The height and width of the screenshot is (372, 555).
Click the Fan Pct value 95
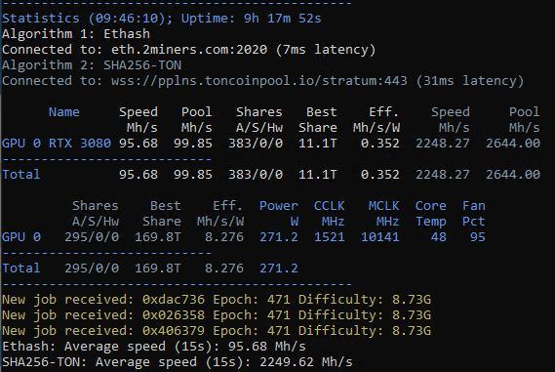point(478,236)
